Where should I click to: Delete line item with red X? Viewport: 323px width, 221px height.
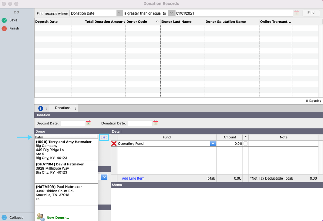point(114,144)
